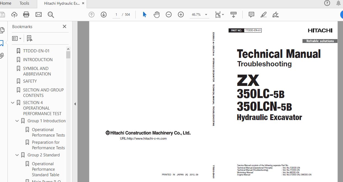The height and width of the screenshot is (182, 343).
Task: Add a sticky note comment
Action: coord(251,15)
